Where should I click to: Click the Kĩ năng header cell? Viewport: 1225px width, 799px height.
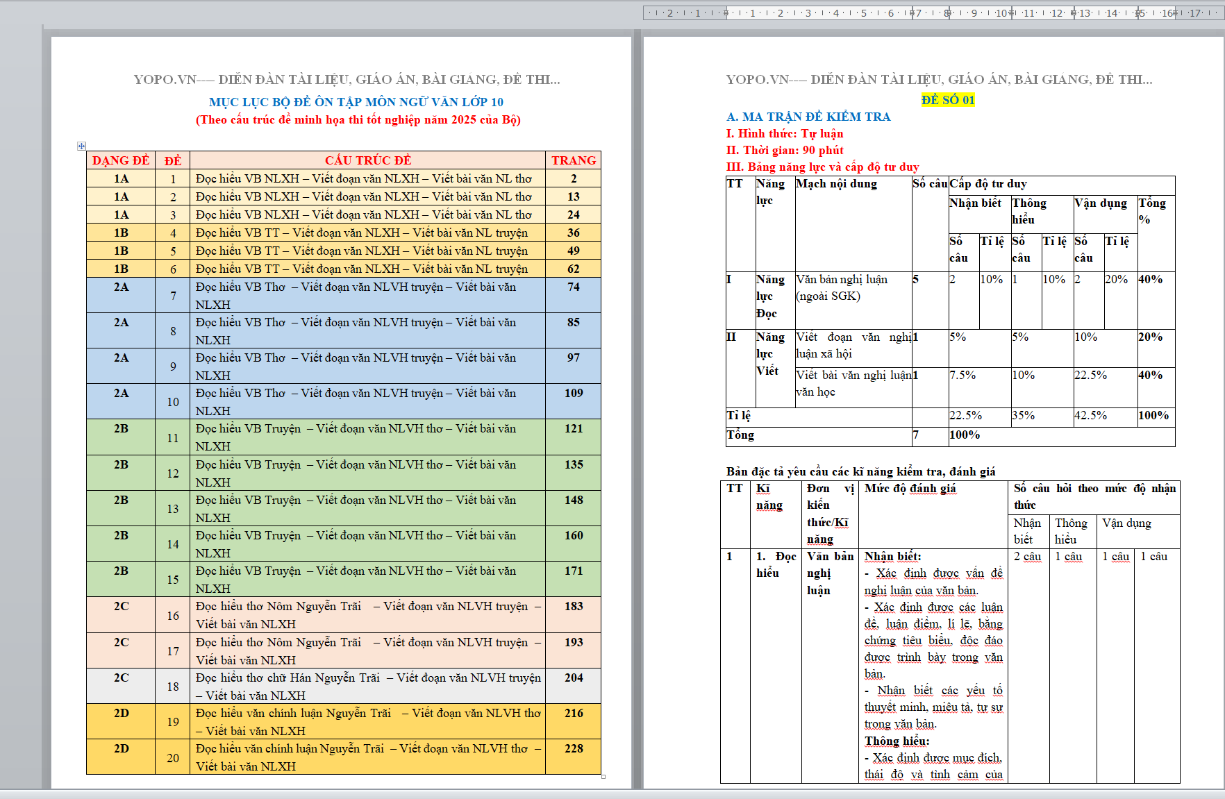tap(776, 514)
